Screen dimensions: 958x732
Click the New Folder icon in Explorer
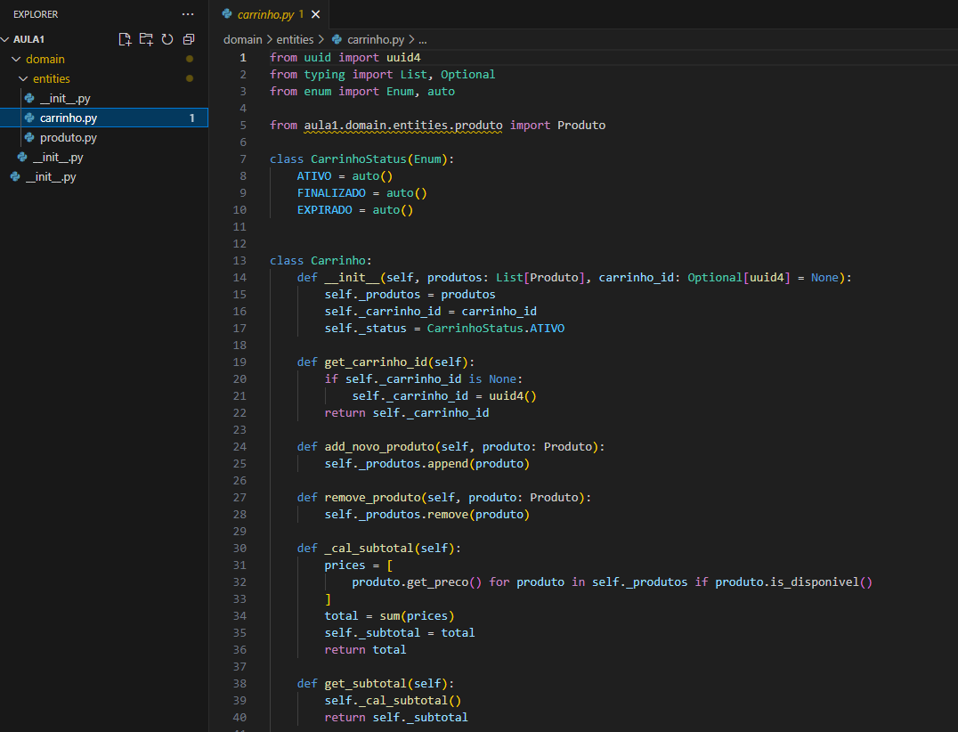tap(146, 39)
